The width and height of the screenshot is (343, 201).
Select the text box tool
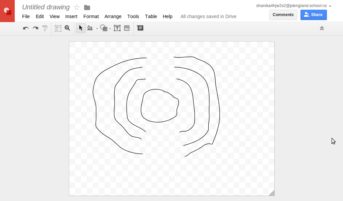(117, 28)
